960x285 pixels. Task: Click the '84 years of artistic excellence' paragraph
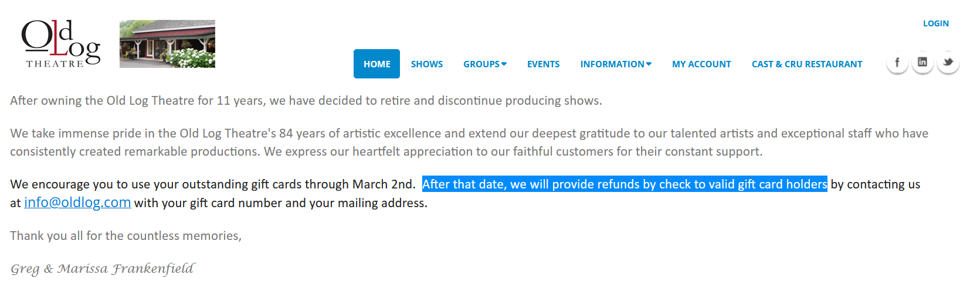tap(469, 133)
